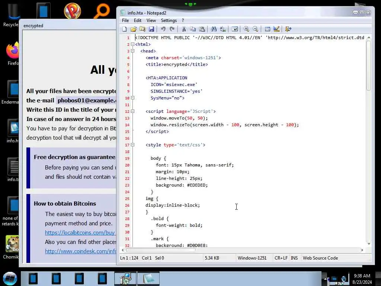Show hidden tray icons arrow
The image size is (381, 286).
pos(325,279)
